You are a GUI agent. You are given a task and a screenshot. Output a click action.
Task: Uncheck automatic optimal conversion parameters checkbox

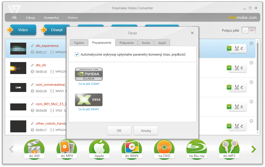(77, 54)
